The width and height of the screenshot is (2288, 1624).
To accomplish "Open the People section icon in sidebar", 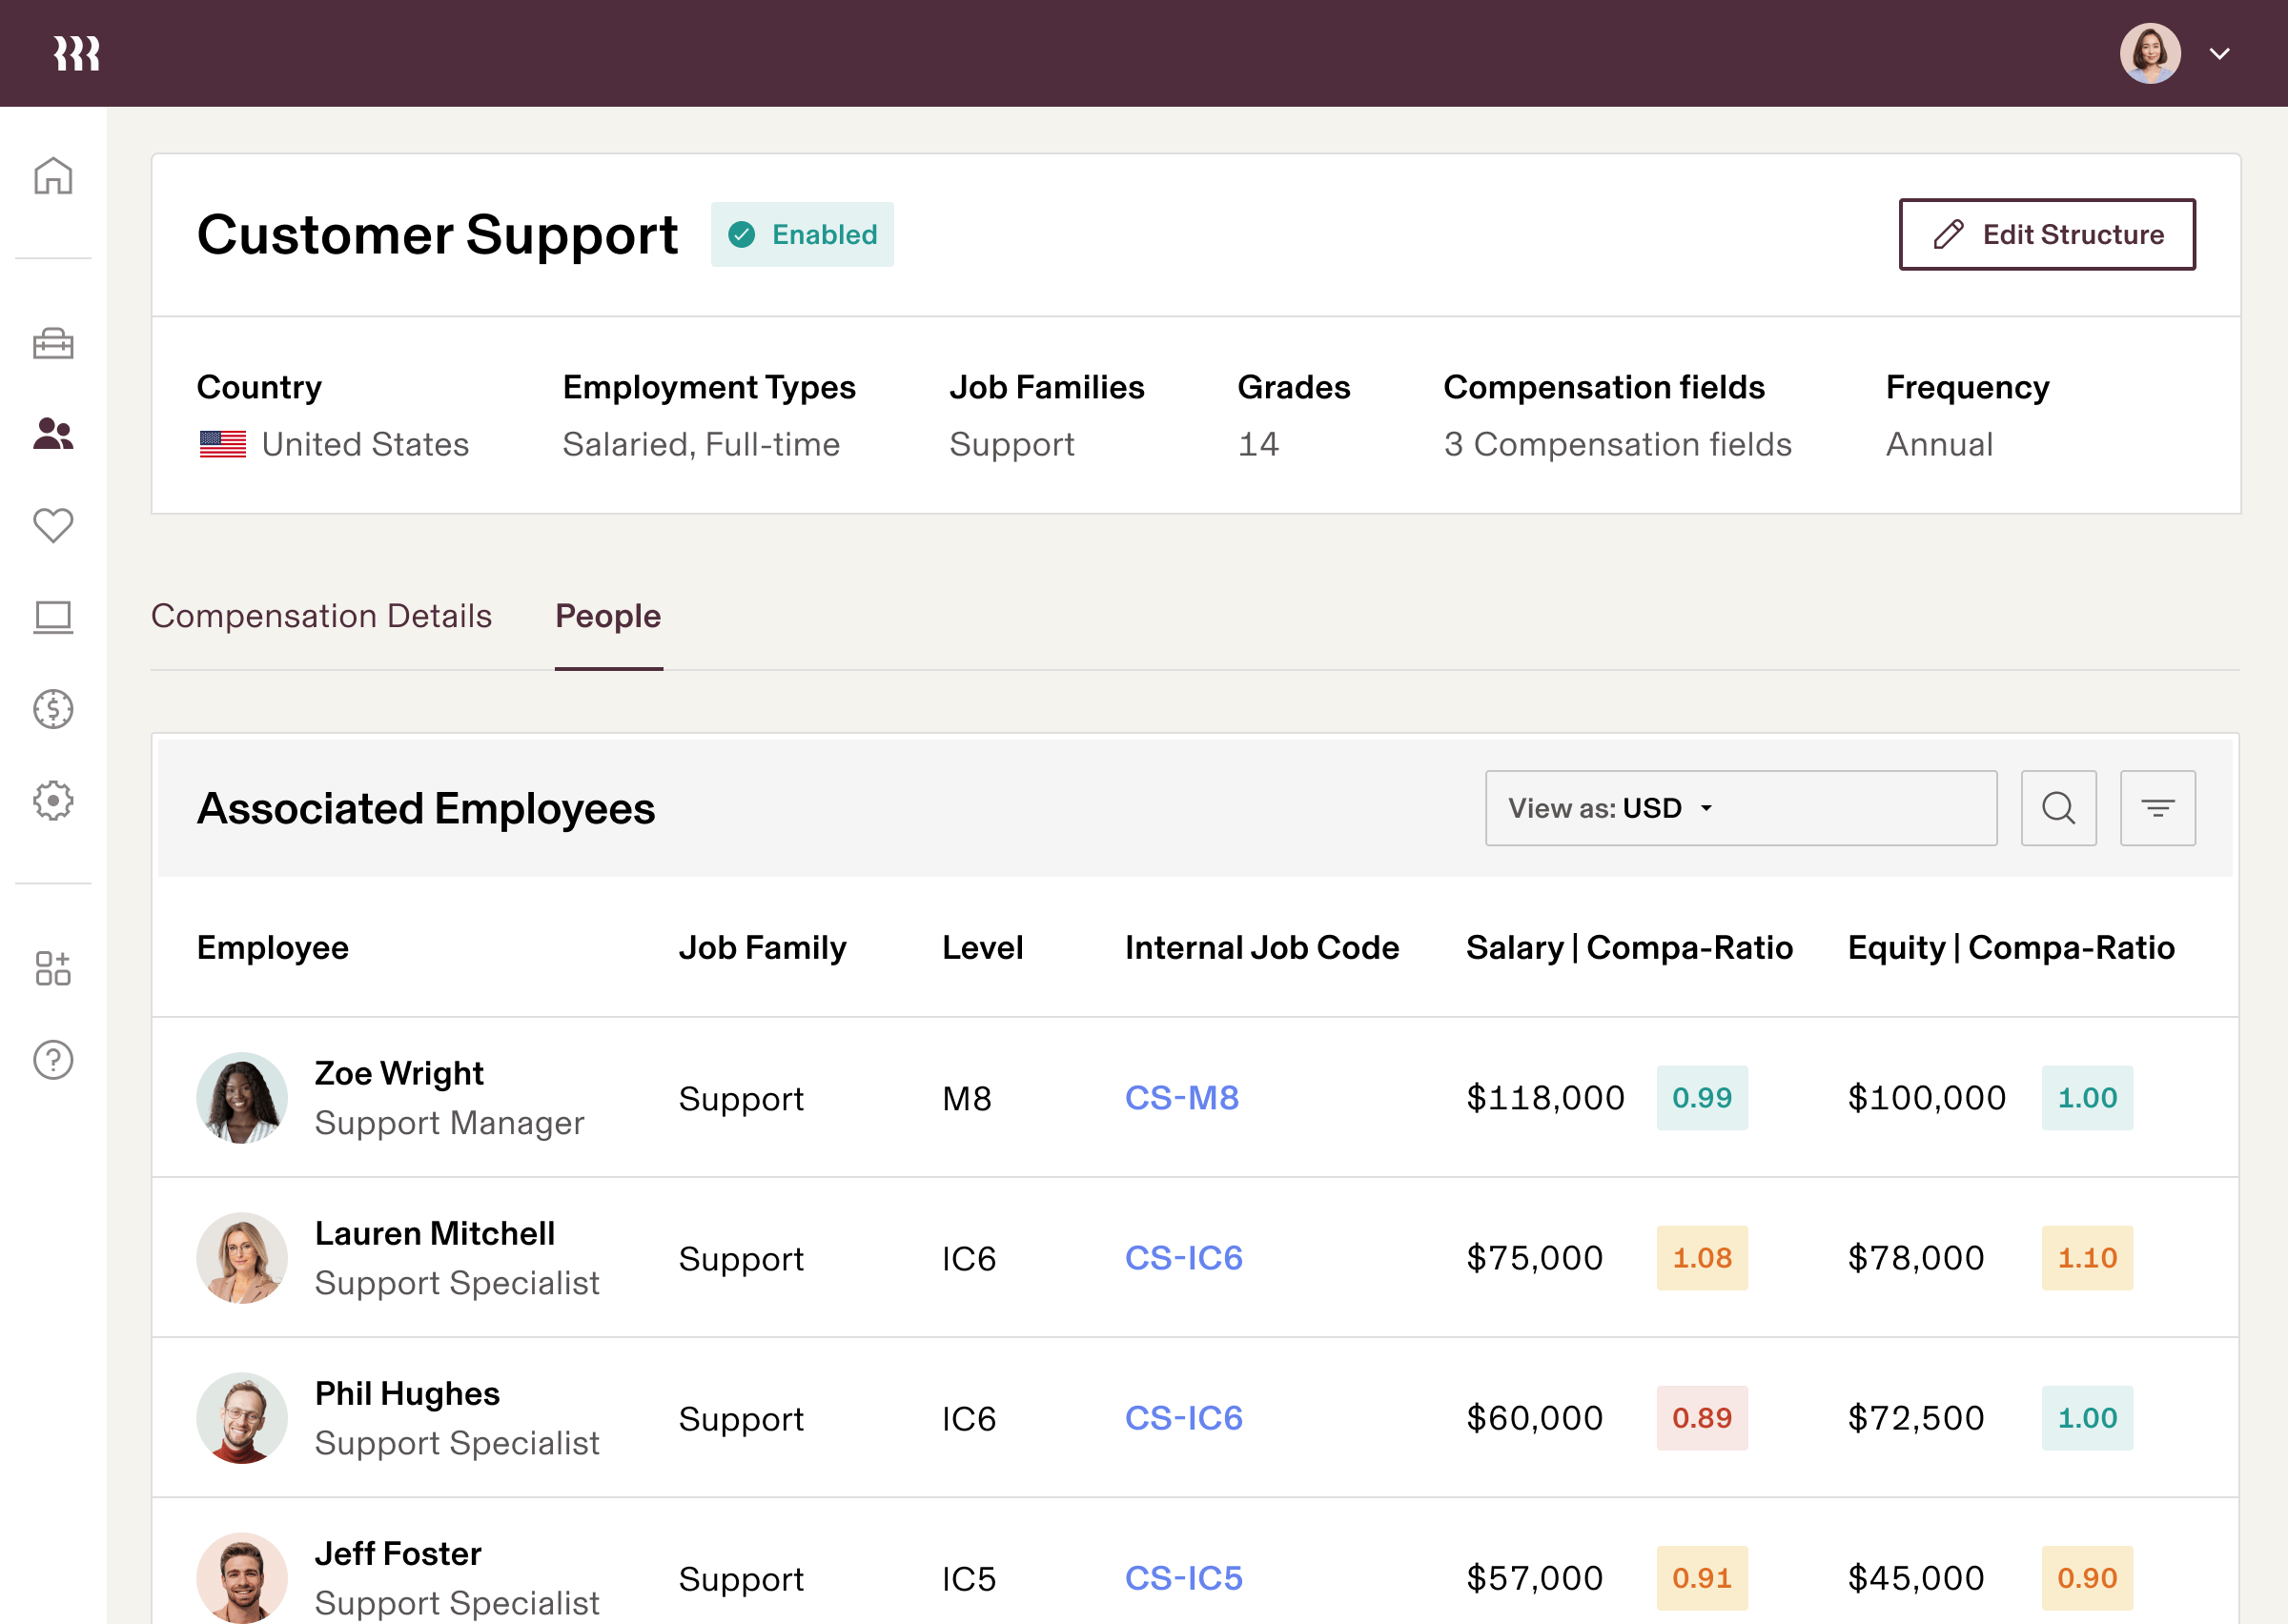I will tap(52, 434).
